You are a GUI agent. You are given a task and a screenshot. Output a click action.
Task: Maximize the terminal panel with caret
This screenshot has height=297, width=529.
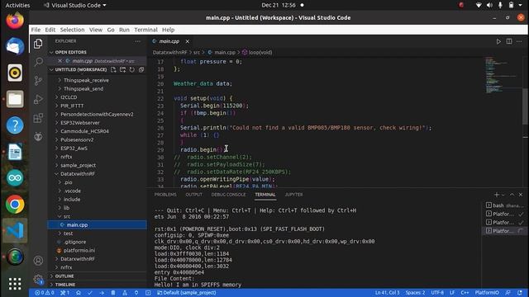(x=512, y=195)
